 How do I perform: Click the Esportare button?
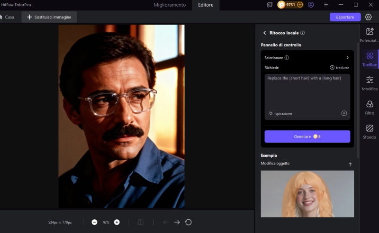coord(345,17)
